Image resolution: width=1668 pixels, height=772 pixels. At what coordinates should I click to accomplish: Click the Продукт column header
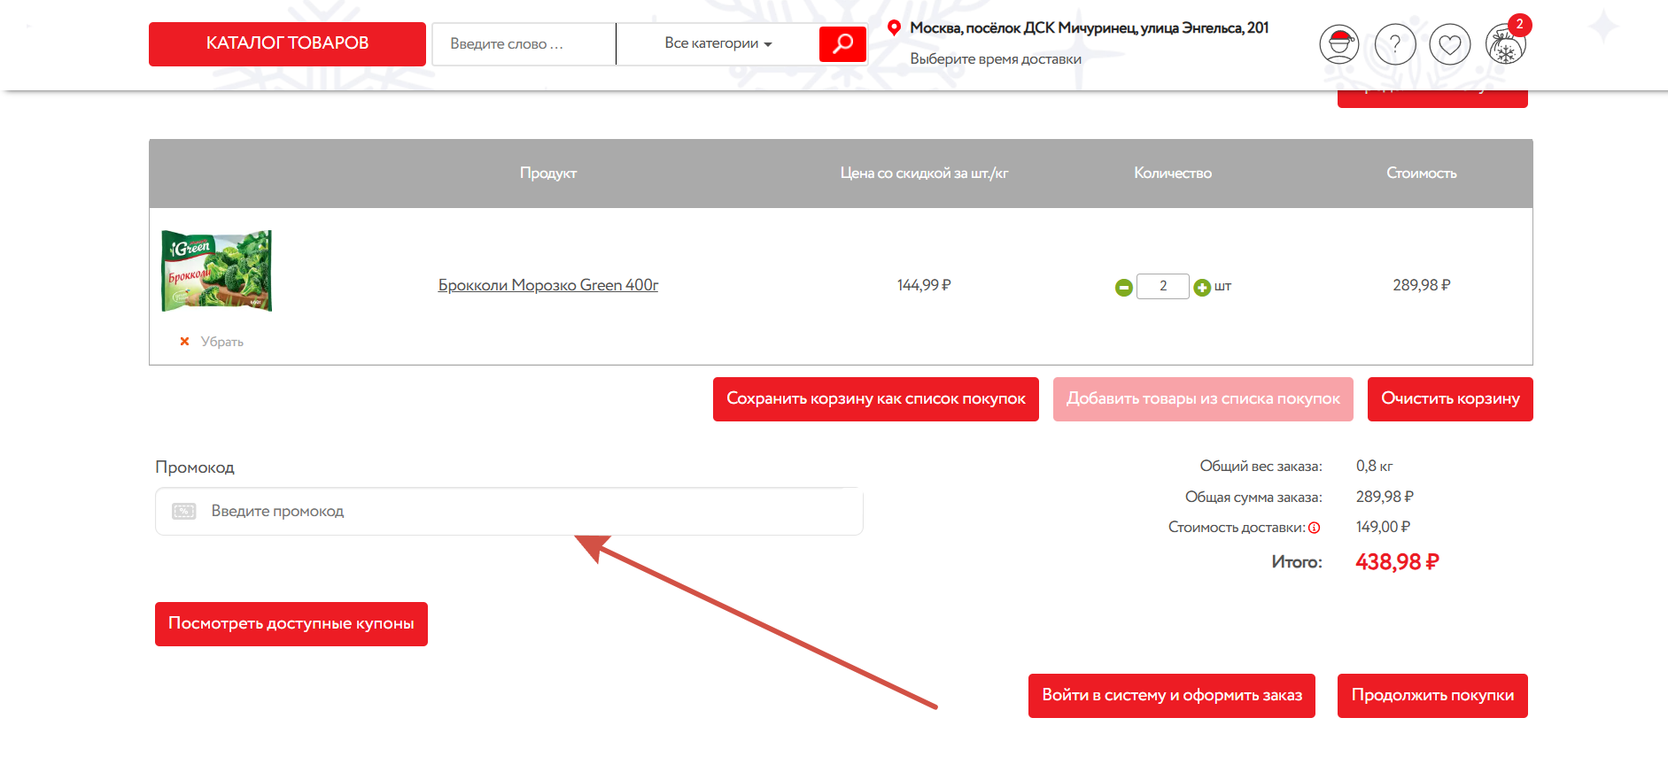pos(548,174)
